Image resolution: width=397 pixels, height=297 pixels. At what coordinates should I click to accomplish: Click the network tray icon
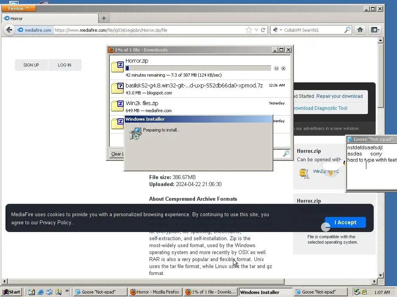pyautogui.click(x=357, y=292)
